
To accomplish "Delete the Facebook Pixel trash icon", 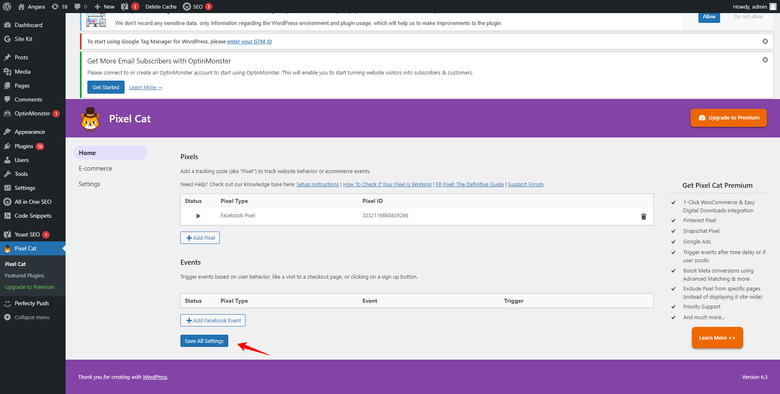I will (644, 216).
